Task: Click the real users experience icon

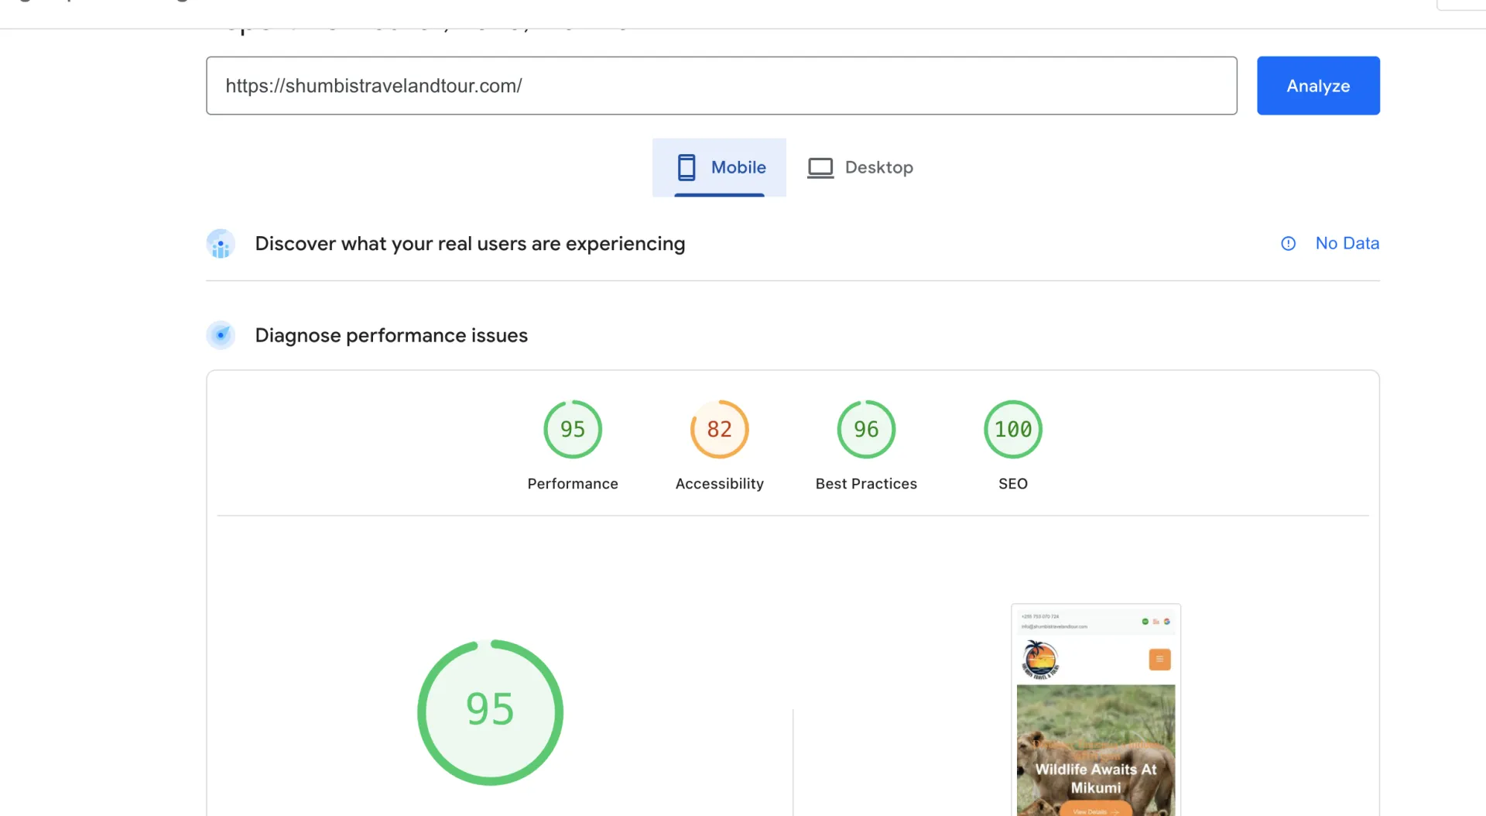Action: point(221,244)
